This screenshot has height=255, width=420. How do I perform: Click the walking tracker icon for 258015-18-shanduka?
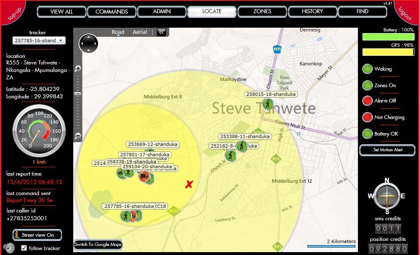268,104
